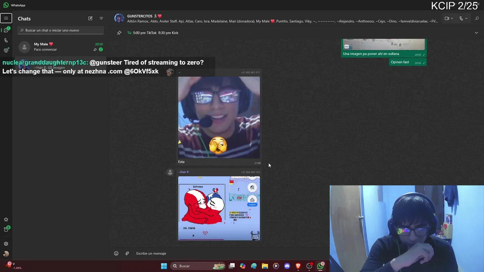Switch to the Chats section in sidebar

click(6, 30)
